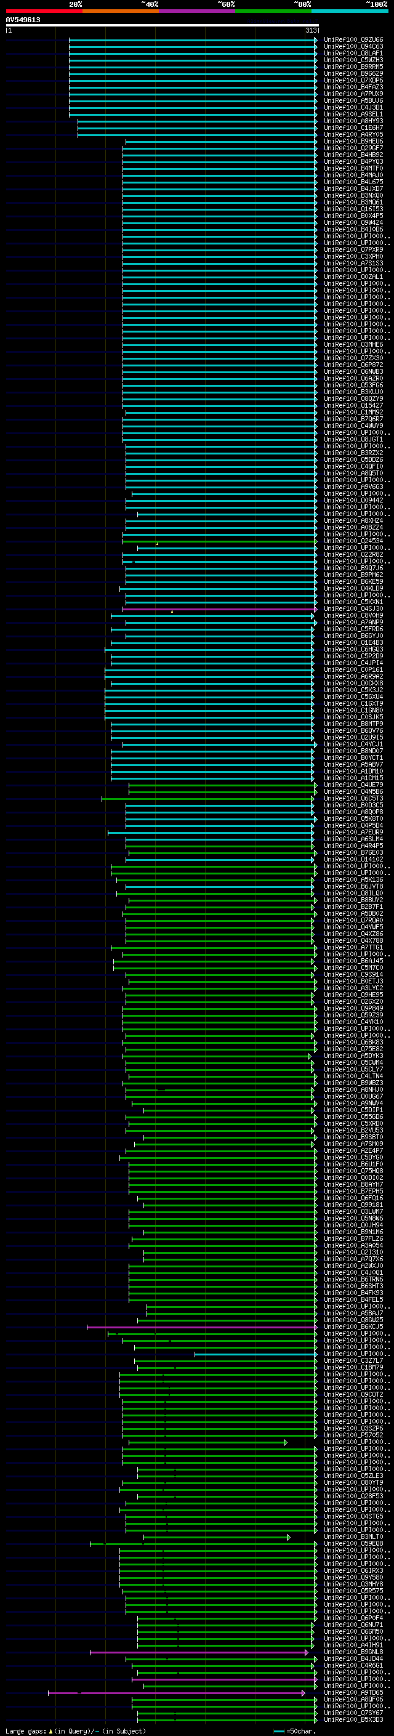Open hit UniRef100_B7GE03

(353, 853)
